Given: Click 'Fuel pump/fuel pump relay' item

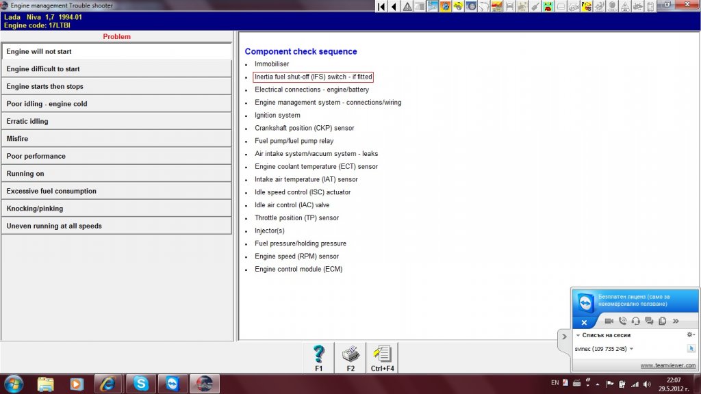Looking at the screenshot, I should coord(294,141).
